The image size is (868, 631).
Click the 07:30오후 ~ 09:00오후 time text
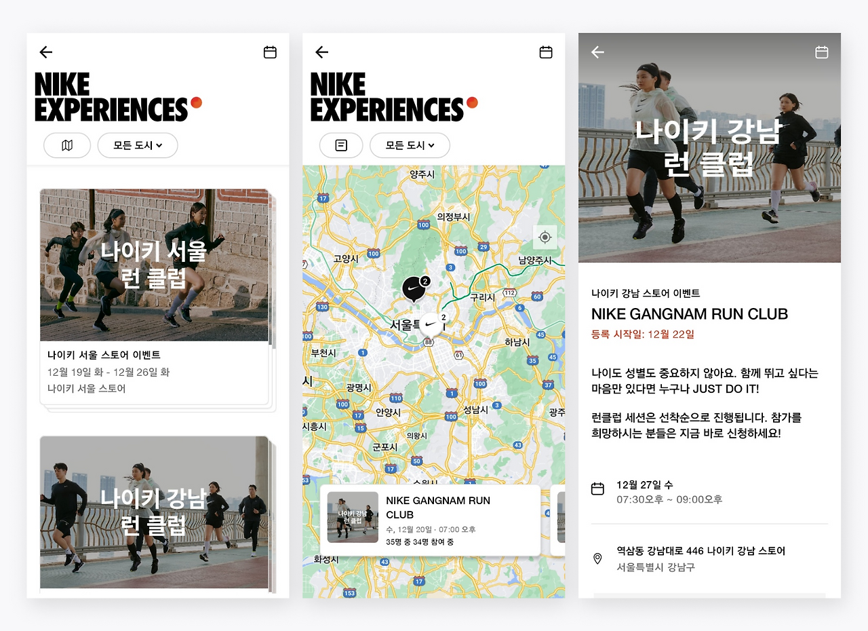pos(669,500)
